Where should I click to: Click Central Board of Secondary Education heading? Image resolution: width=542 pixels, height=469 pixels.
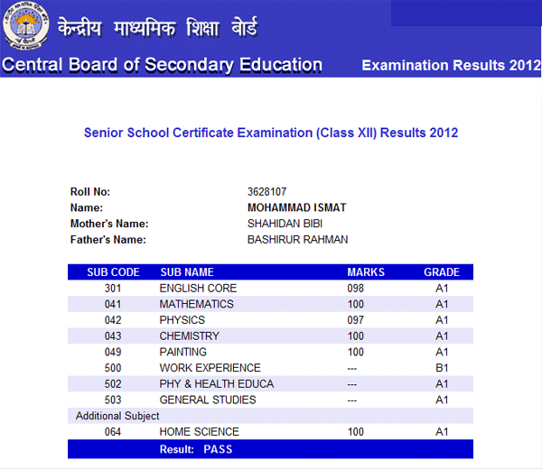pyautogui.click(x=163, y=65)
